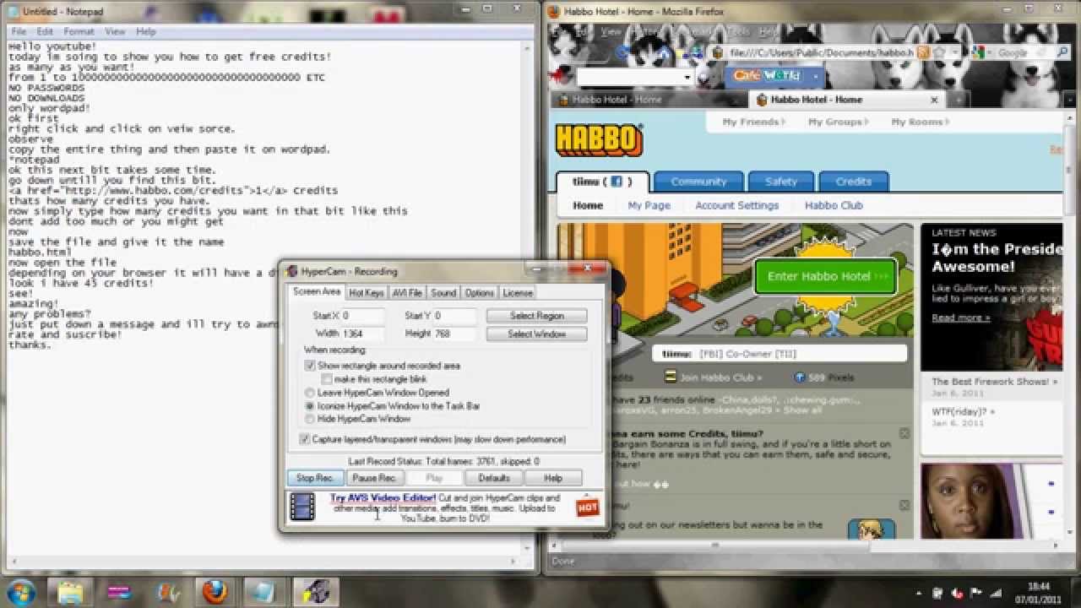Viewport: 1081px width, 608px height.
Task: Switch to HyperCam Options tab
Action: (479, 293)
